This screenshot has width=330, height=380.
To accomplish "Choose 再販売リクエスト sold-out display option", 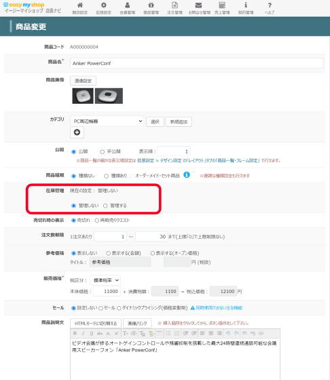I will click(x=96, y=221).
